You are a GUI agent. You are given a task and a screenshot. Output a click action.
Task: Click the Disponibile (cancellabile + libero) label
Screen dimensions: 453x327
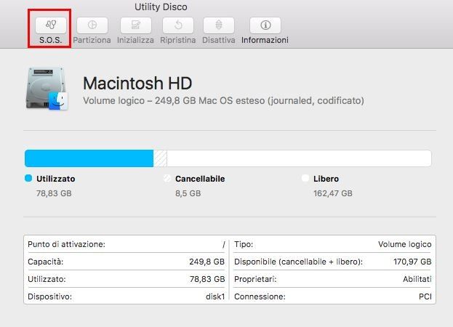(x=298, y=262)
